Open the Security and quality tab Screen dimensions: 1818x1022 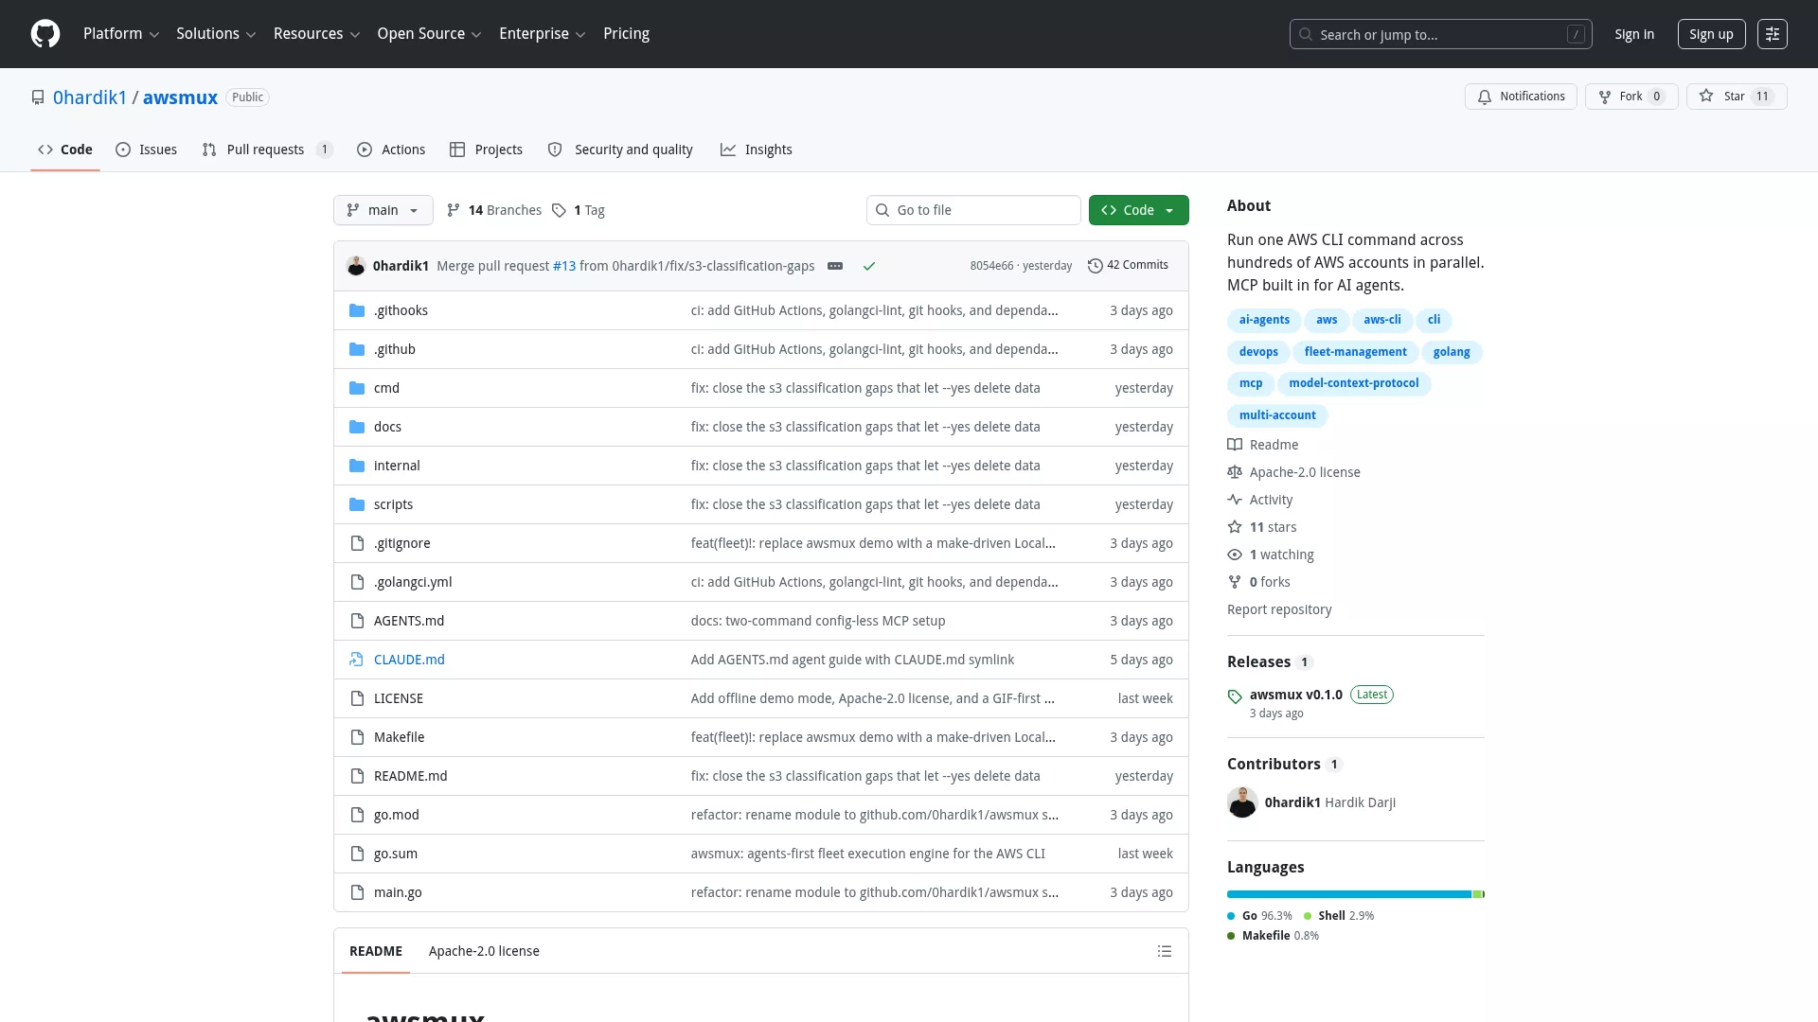point(620,150)
